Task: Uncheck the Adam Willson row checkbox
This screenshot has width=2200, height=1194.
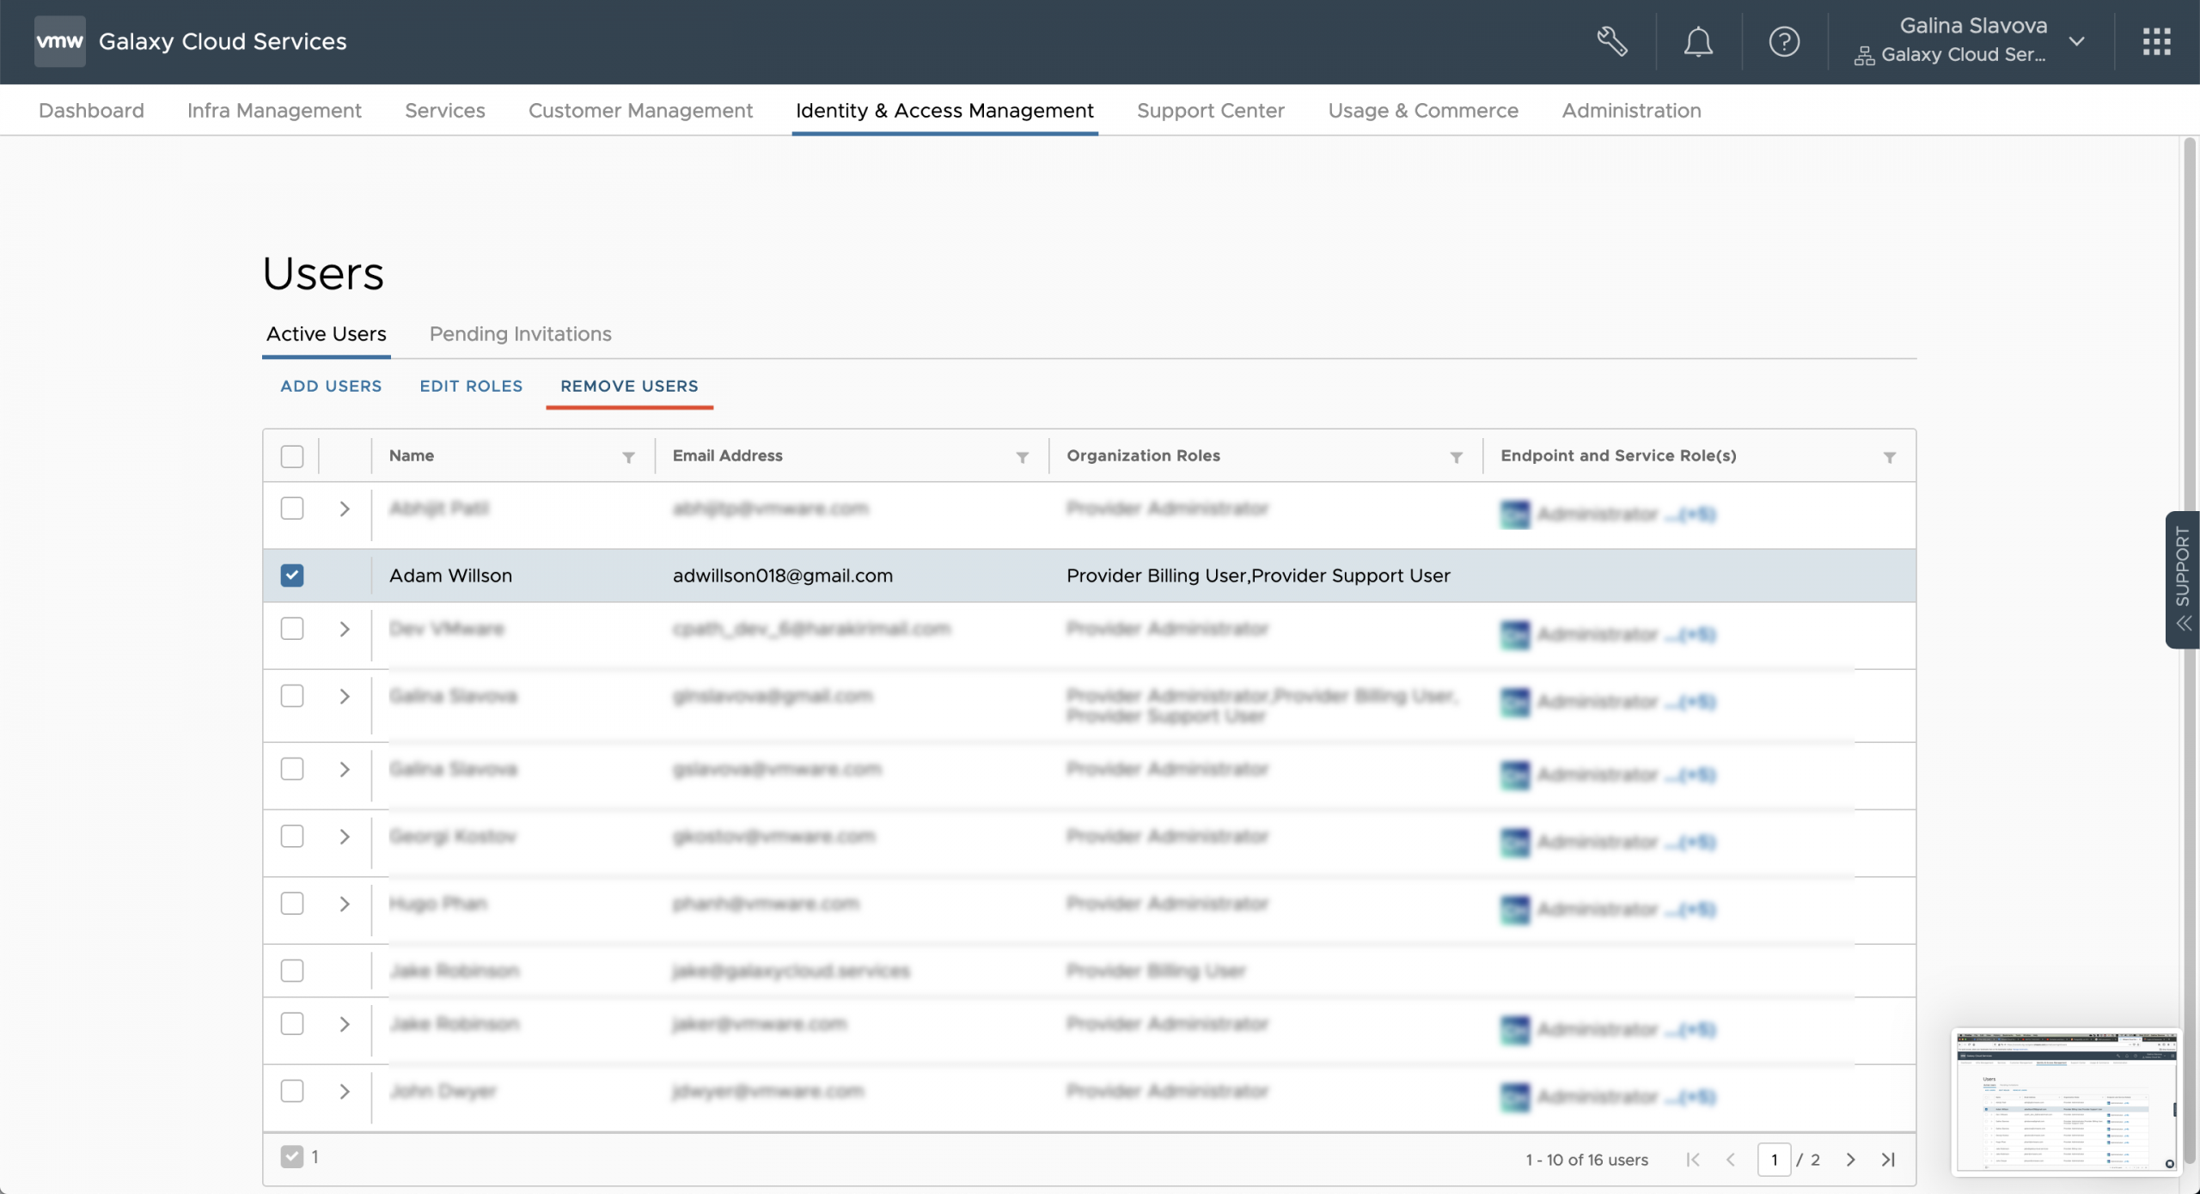Action: click(x=292, y=576)
